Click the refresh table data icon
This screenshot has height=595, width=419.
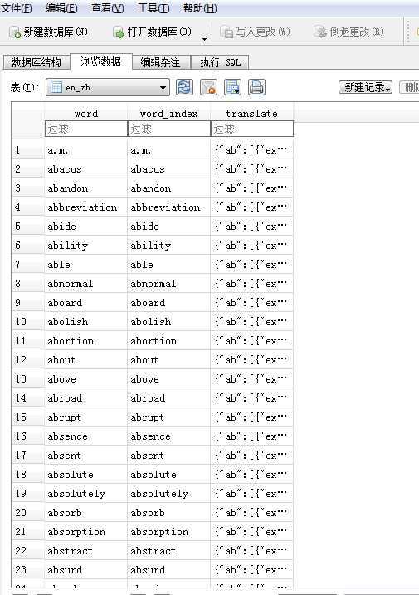(x=184, y=87)
